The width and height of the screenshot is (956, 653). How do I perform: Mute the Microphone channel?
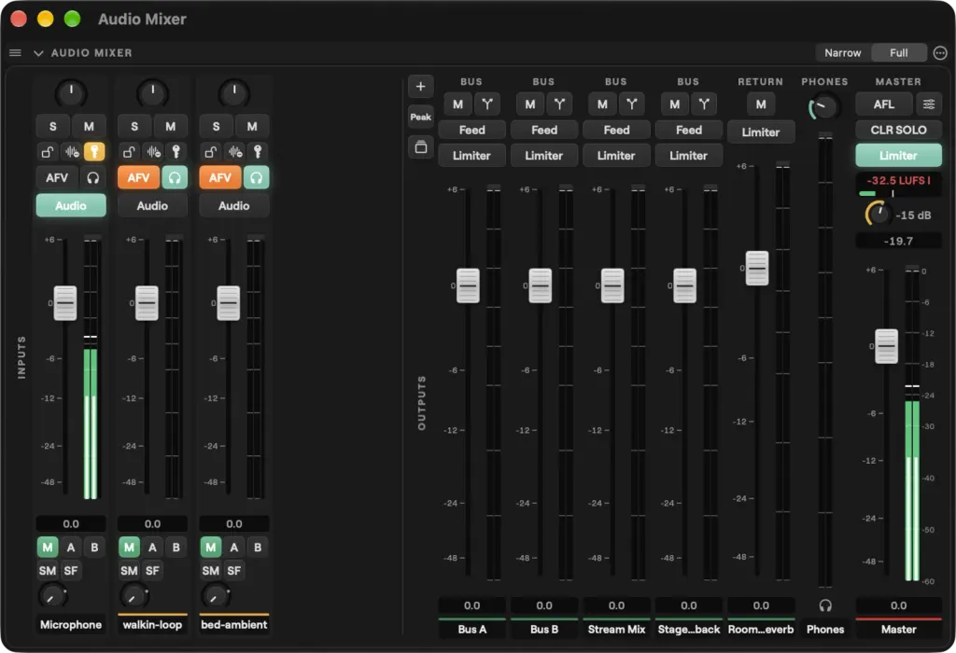pos(89,127)
